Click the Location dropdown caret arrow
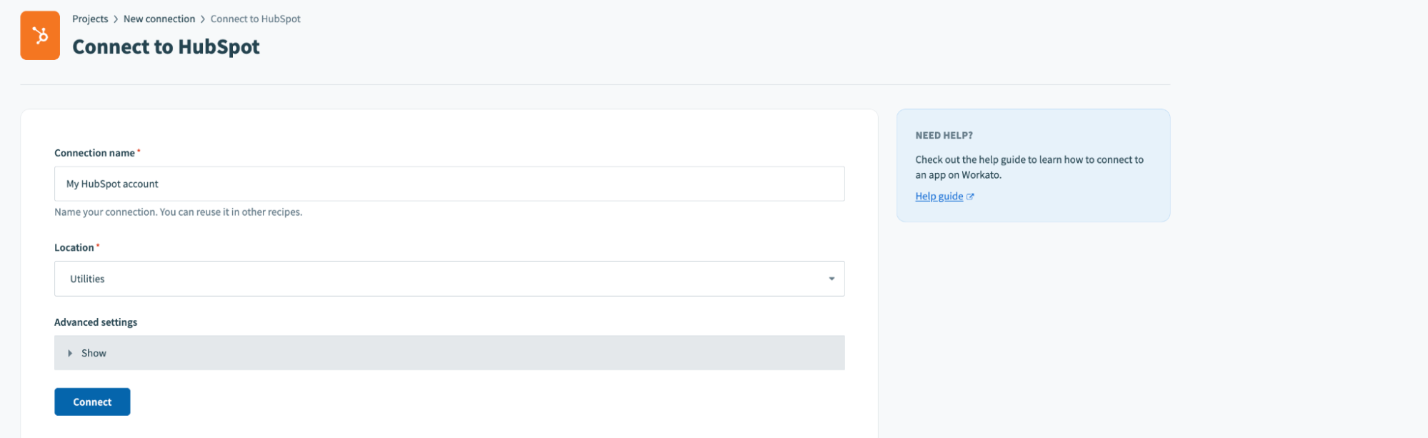Viewport: 1428px width, 438px height. (832, 279)
